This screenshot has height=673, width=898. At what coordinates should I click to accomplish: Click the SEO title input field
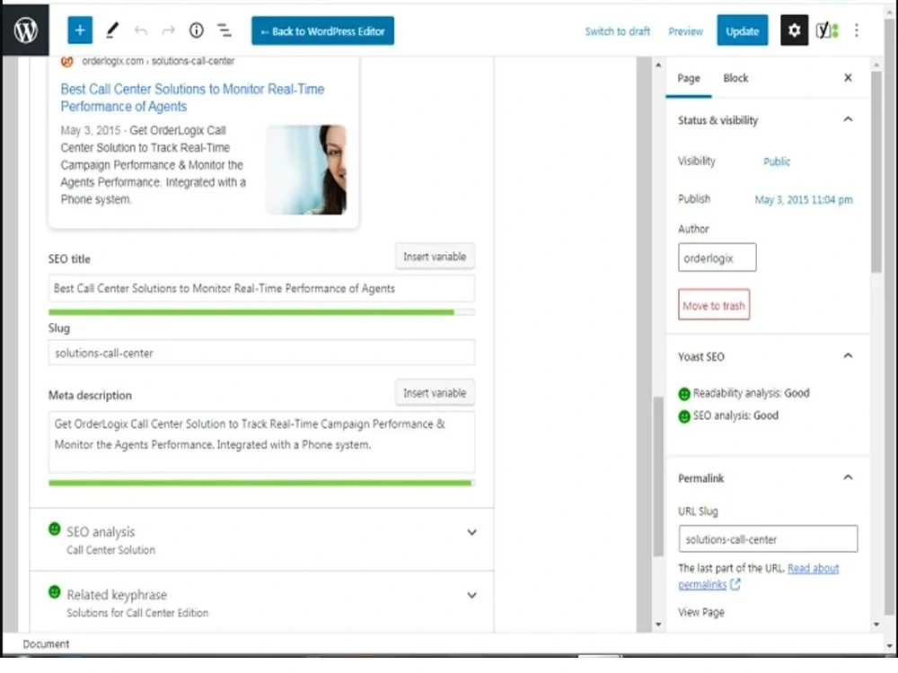[261, 288]
